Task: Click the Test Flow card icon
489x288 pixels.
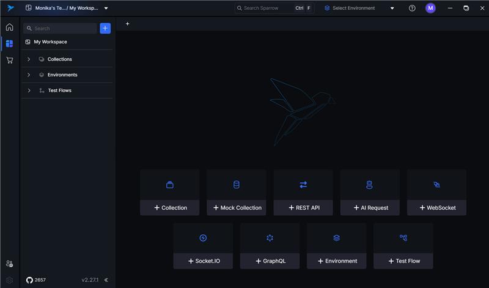Action: pyautogui.click(x=403, y=238)
